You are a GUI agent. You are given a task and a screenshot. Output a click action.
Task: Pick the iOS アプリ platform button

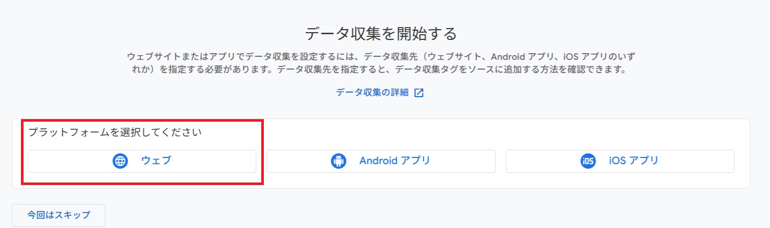(620, 161)
